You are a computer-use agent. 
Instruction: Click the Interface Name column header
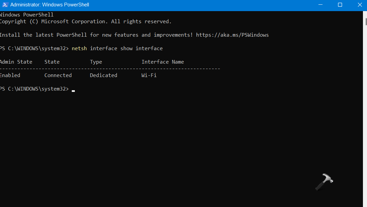pyautogui.click(x=163, y=62)
